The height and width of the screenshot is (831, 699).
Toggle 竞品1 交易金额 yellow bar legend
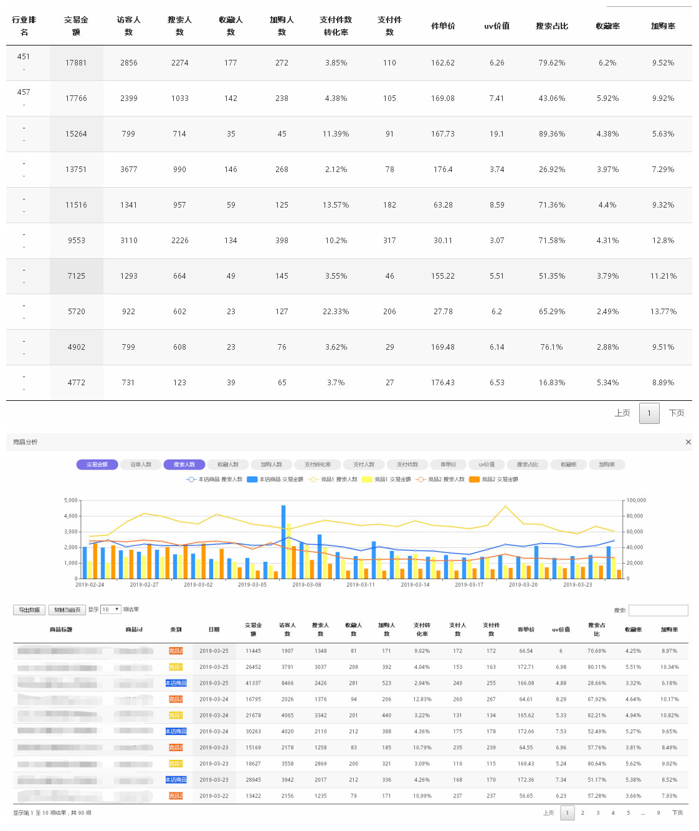[367, 479]
